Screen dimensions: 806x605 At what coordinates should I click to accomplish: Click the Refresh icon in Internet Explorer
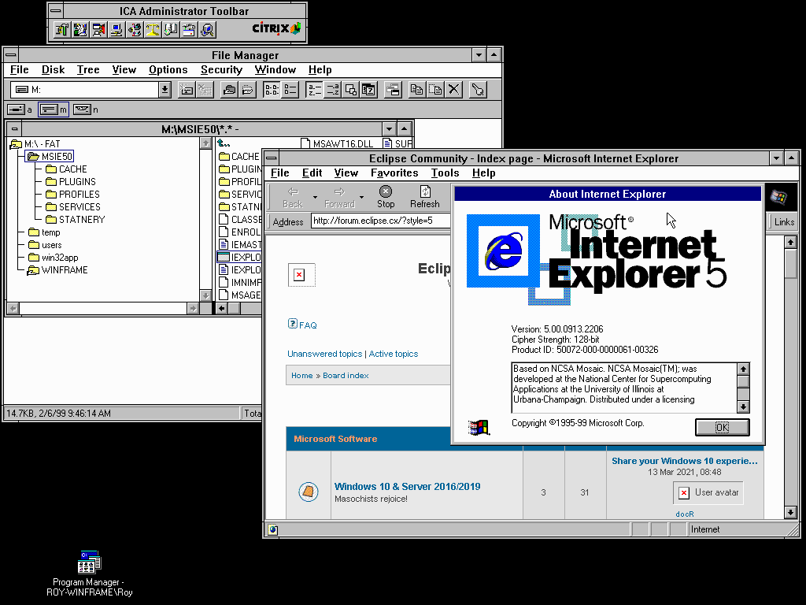424,197
